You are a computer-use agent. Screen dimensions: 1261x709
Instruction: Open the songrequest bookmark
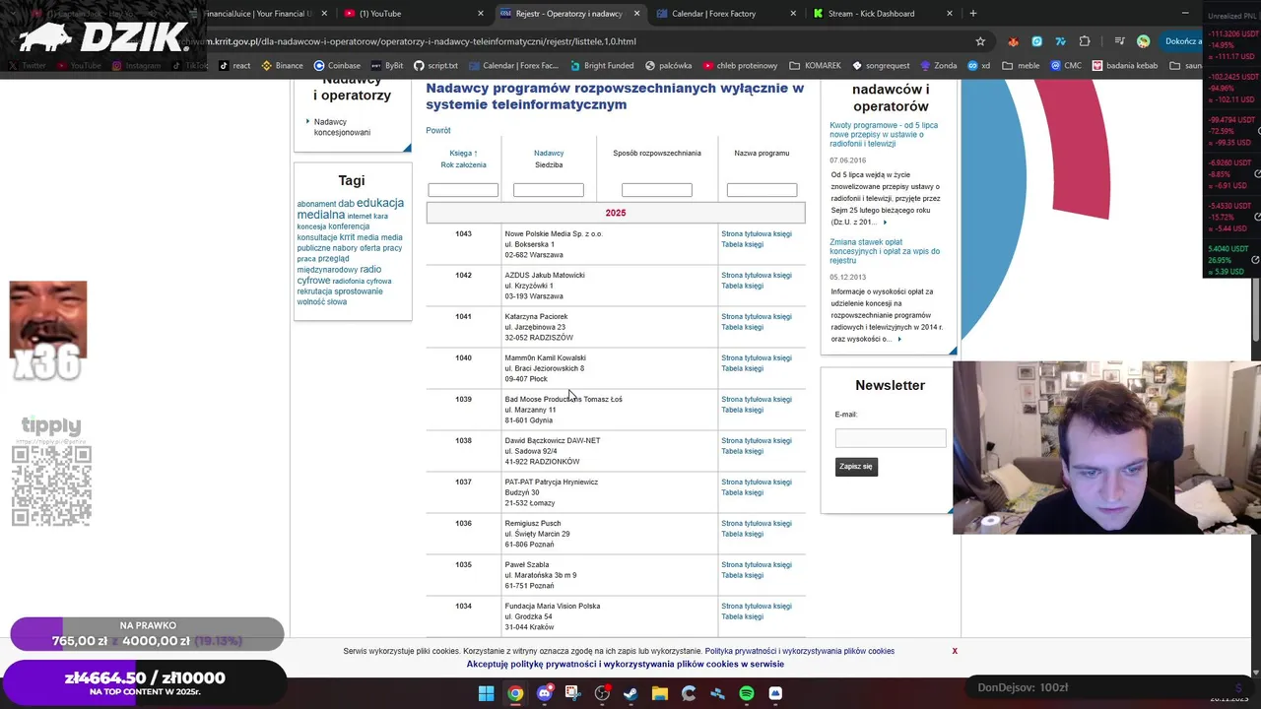tap(881, 66)
